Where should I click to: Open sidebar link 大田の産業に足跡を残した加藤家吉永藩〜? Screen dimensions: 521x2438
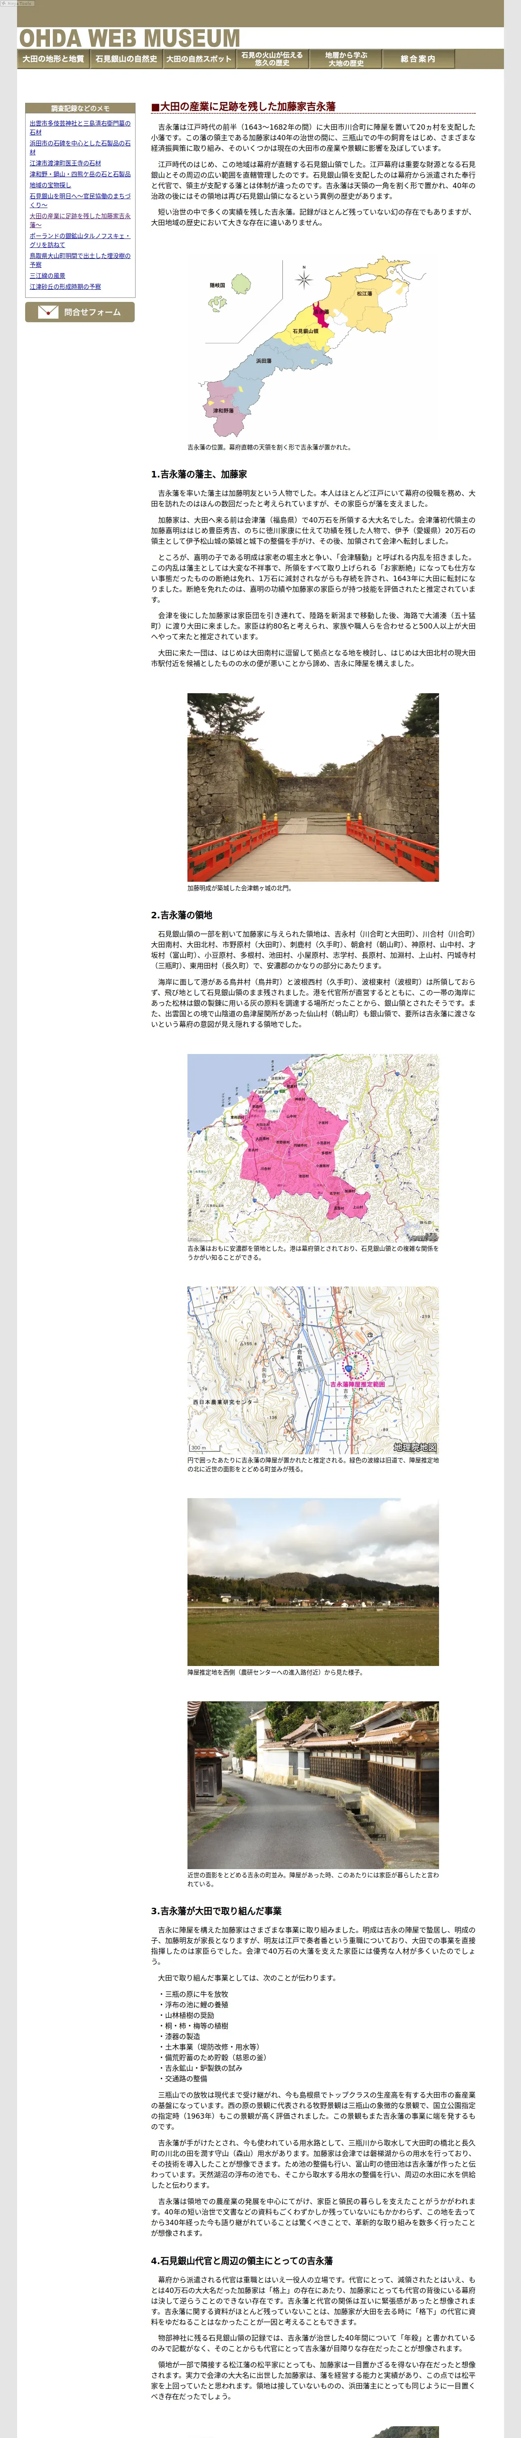pyautogui.click(x=80, y=221)
